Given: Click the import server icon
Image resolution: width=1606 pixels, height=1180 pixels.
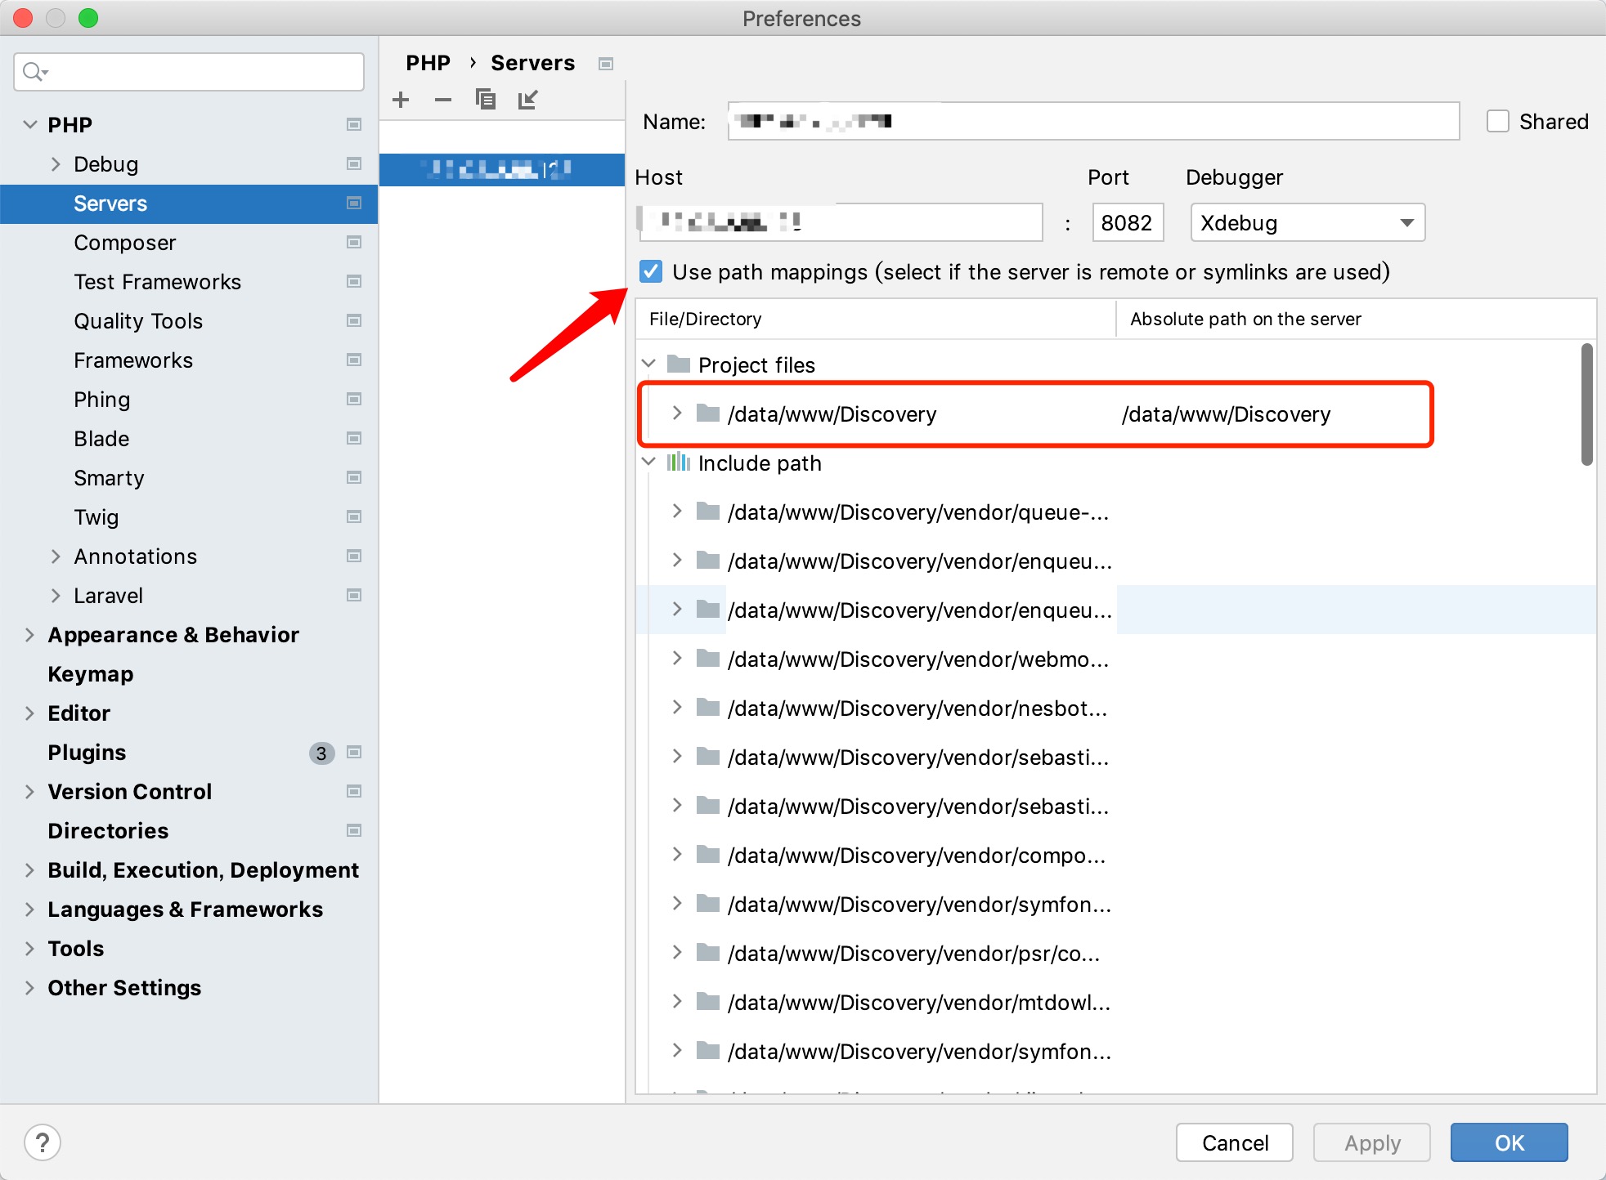Looking at the screenshot, I should tap(528, 100).
